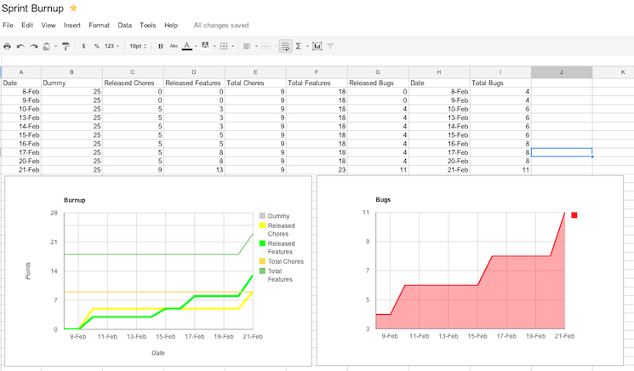The width and height of the screenshot is (634, 371).
Task: Open the File menu
Action: (8, 25)
